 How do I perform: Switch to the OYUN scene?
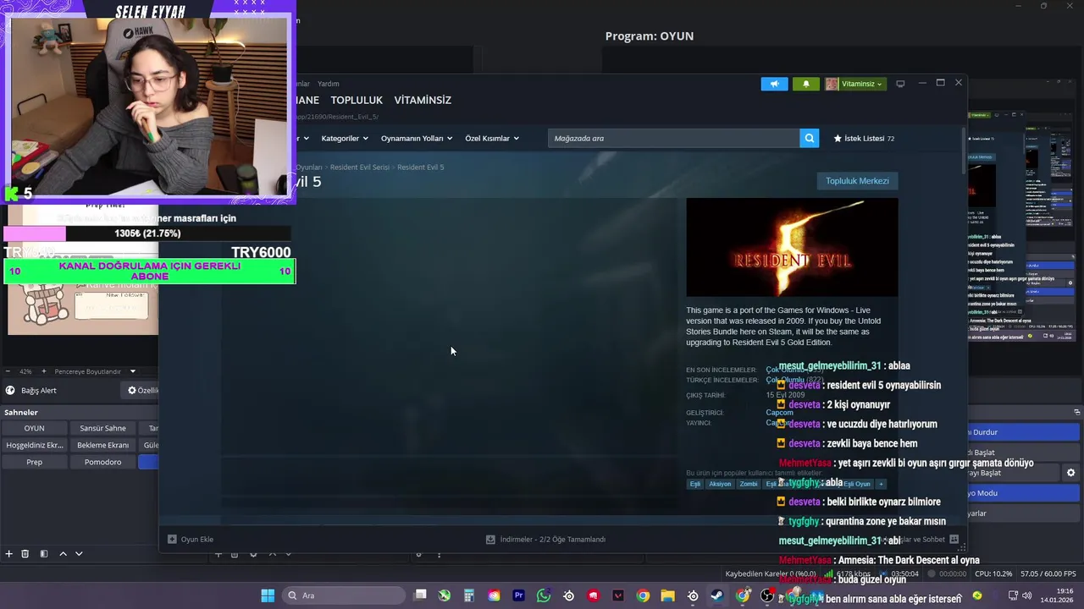coord(34,428)
